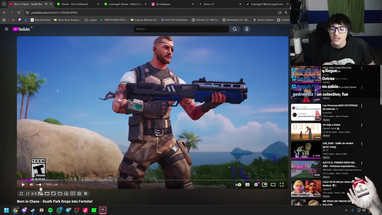
Task: Click the sparkle video filters icon
Action: tap(73, 193)
